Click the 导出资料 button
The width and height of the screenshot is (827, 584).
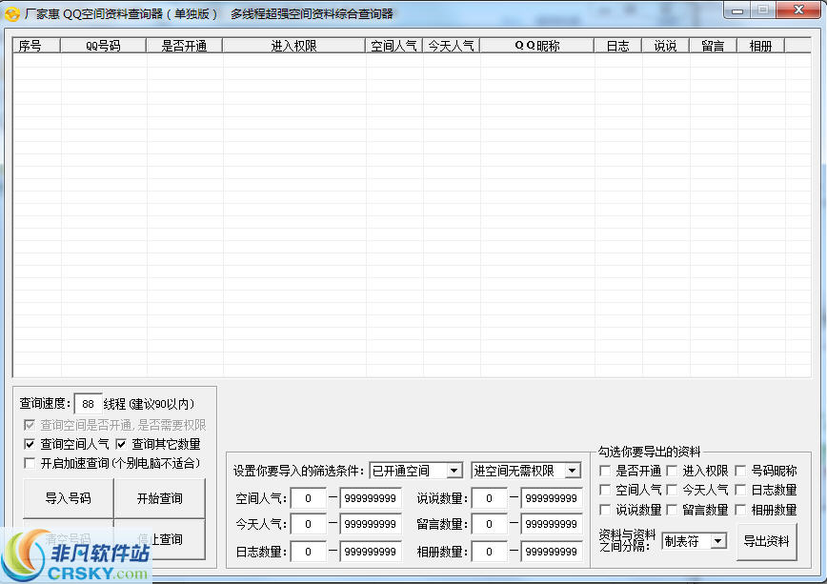(766, 541)
